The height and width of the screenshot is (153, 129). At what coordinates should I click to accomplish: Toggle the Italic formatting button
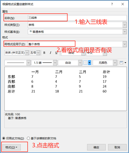[50, 53]
